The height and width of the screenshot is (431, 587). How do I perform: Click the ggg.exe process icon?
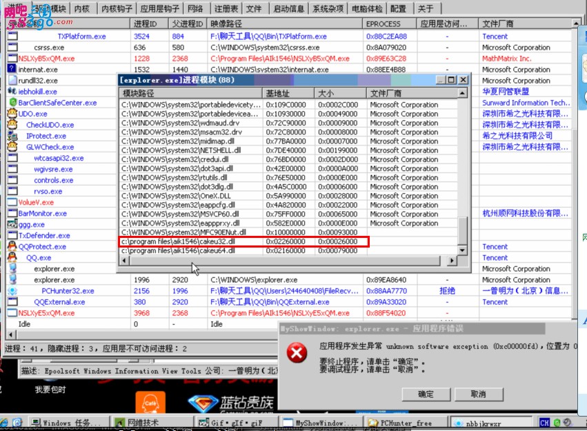pyautogui.click(x=12, y=224)
